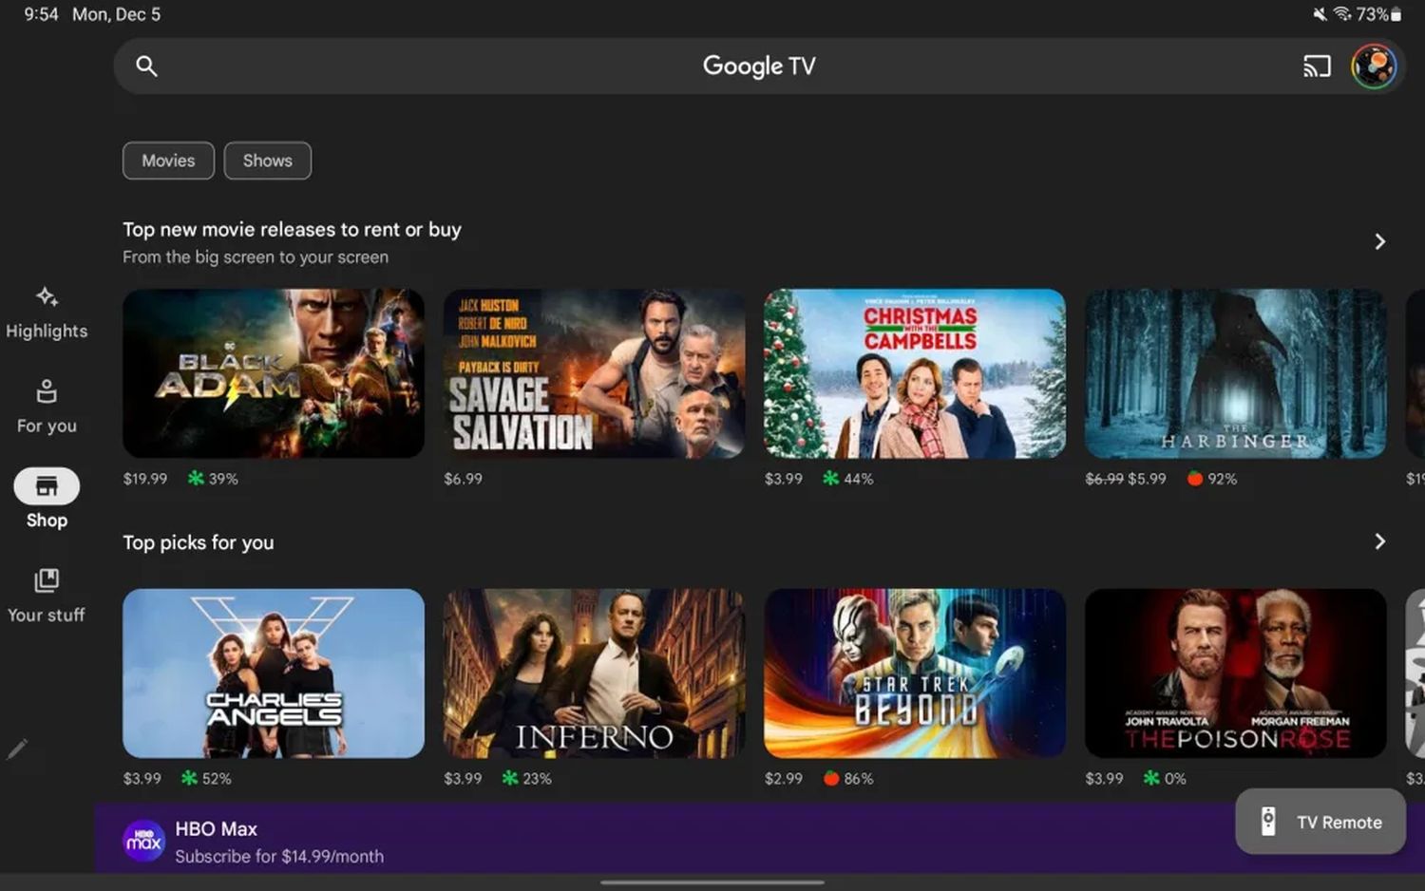Choose Star Trek Beyond poster

[914, 673]
